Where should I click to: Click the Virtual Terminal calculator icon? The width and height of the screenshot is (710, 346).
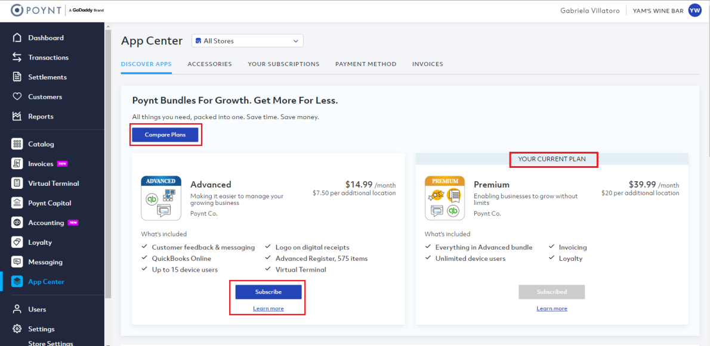click(17, 183)
